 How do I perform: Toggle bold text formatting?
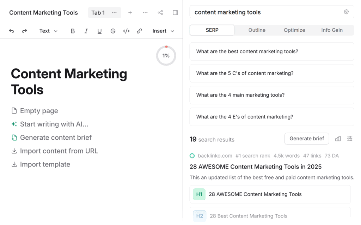click(73, 31)
